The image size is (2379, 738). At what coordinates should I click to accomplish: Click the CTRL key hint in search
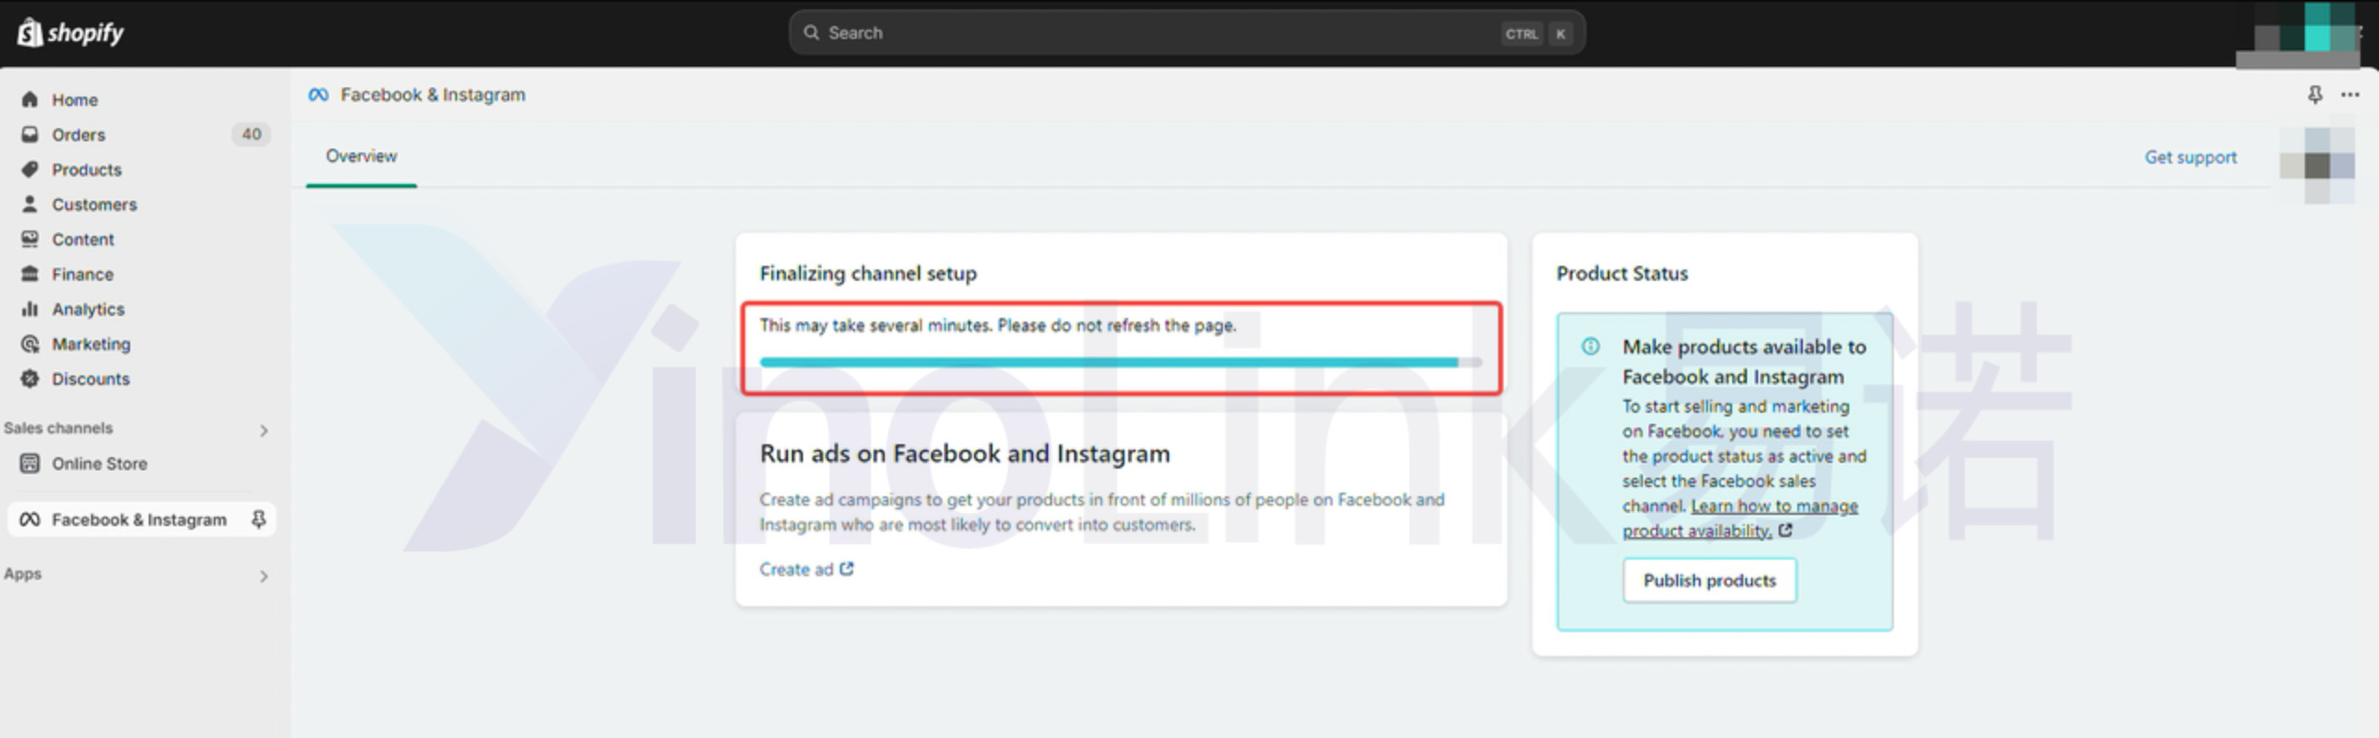(x=1521, y=33)
